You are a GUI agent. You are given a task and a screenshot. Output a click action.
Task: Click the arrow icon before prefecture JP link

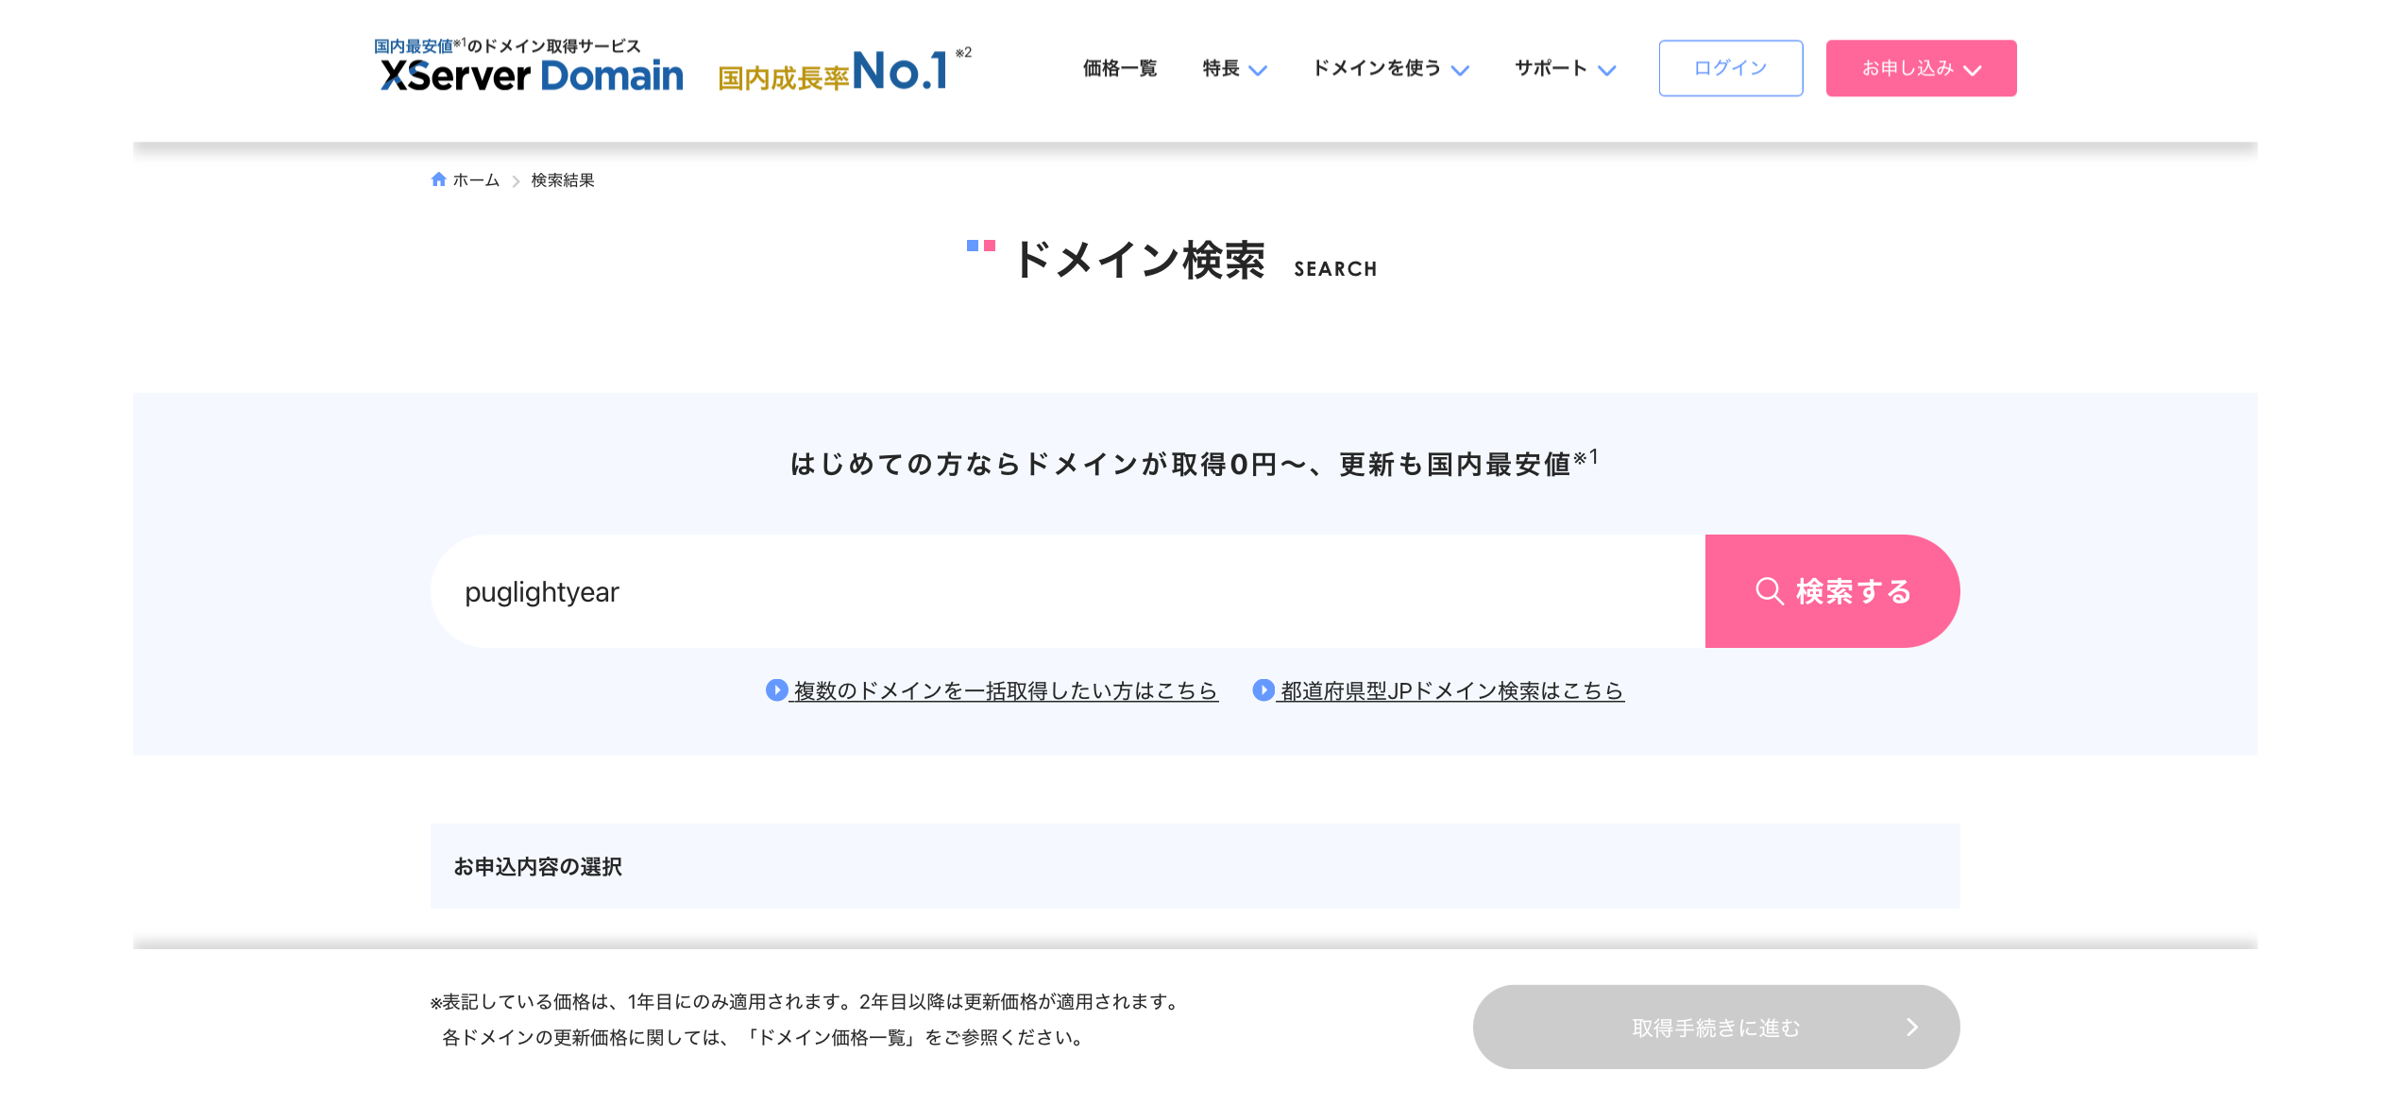pos(1263,690)
